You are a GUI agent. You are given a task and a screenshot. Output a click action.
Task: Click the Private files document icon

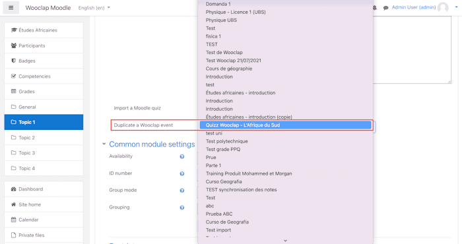pos(14,235)
